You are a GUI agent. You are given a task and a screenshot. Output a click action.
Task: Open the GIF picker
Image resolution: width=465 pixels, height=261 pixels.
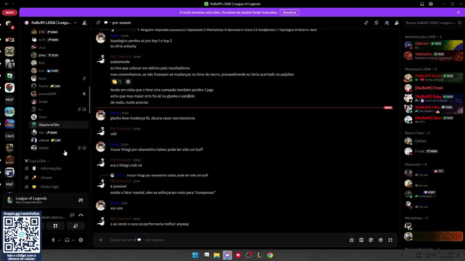tap(361, 240)
